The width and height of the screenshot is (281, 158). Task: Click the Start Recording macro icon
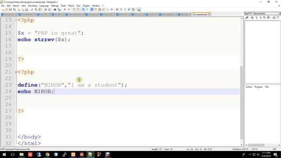[x=117, y=10]
